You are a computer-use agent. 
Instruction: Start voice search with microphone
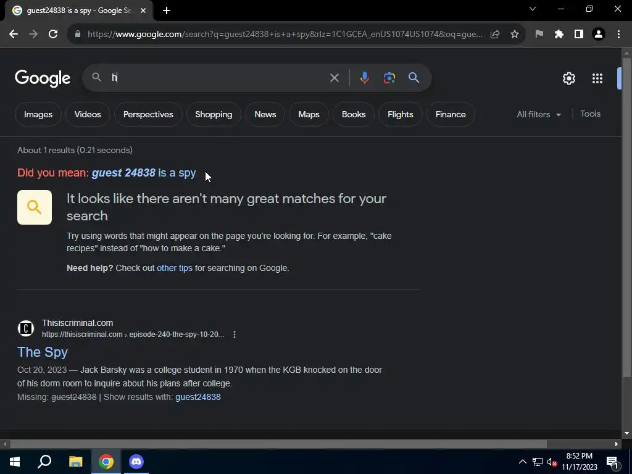(x=364, y=78)
